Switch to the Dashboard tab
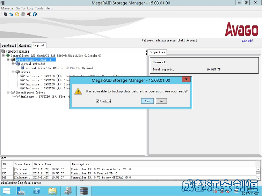 pos(9,46)
